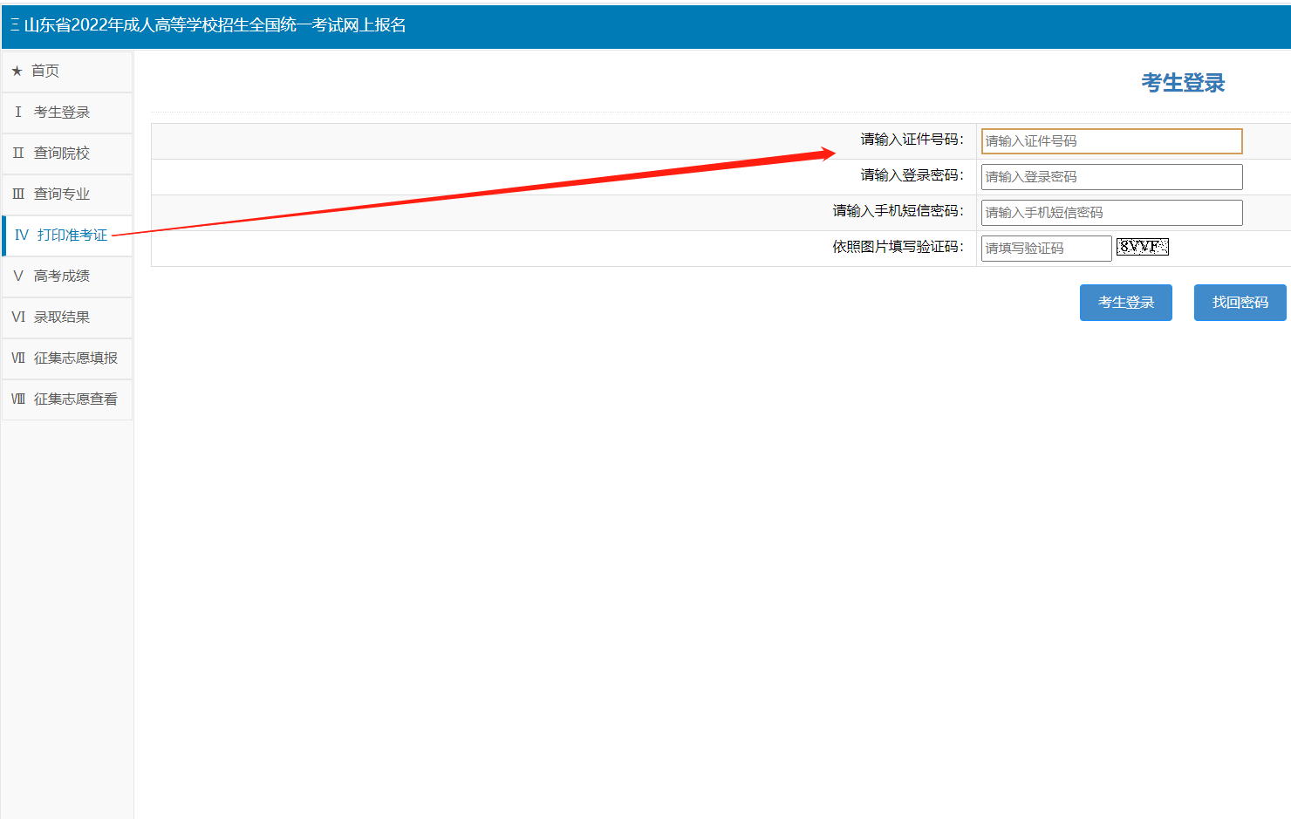
Task: Click the label 请输入登录密码:
Action: pyautogui.click(x=912, y=175)
